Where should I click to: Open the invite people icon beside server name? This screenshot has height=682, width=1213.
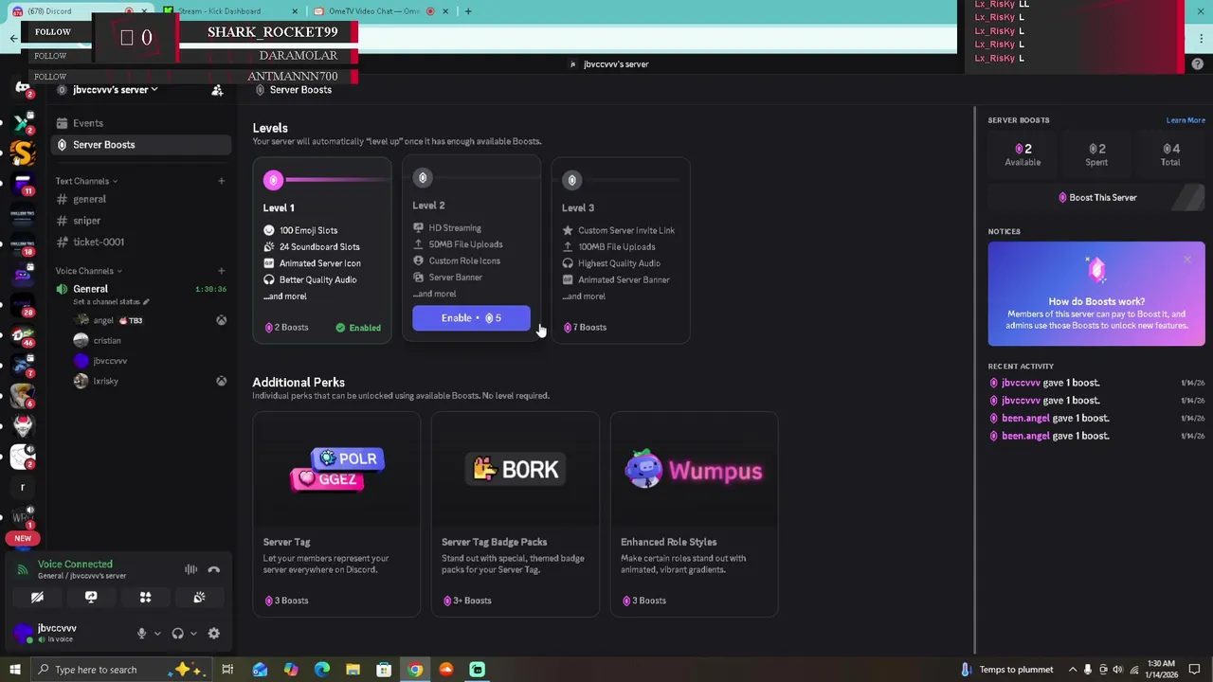(217, 90)
